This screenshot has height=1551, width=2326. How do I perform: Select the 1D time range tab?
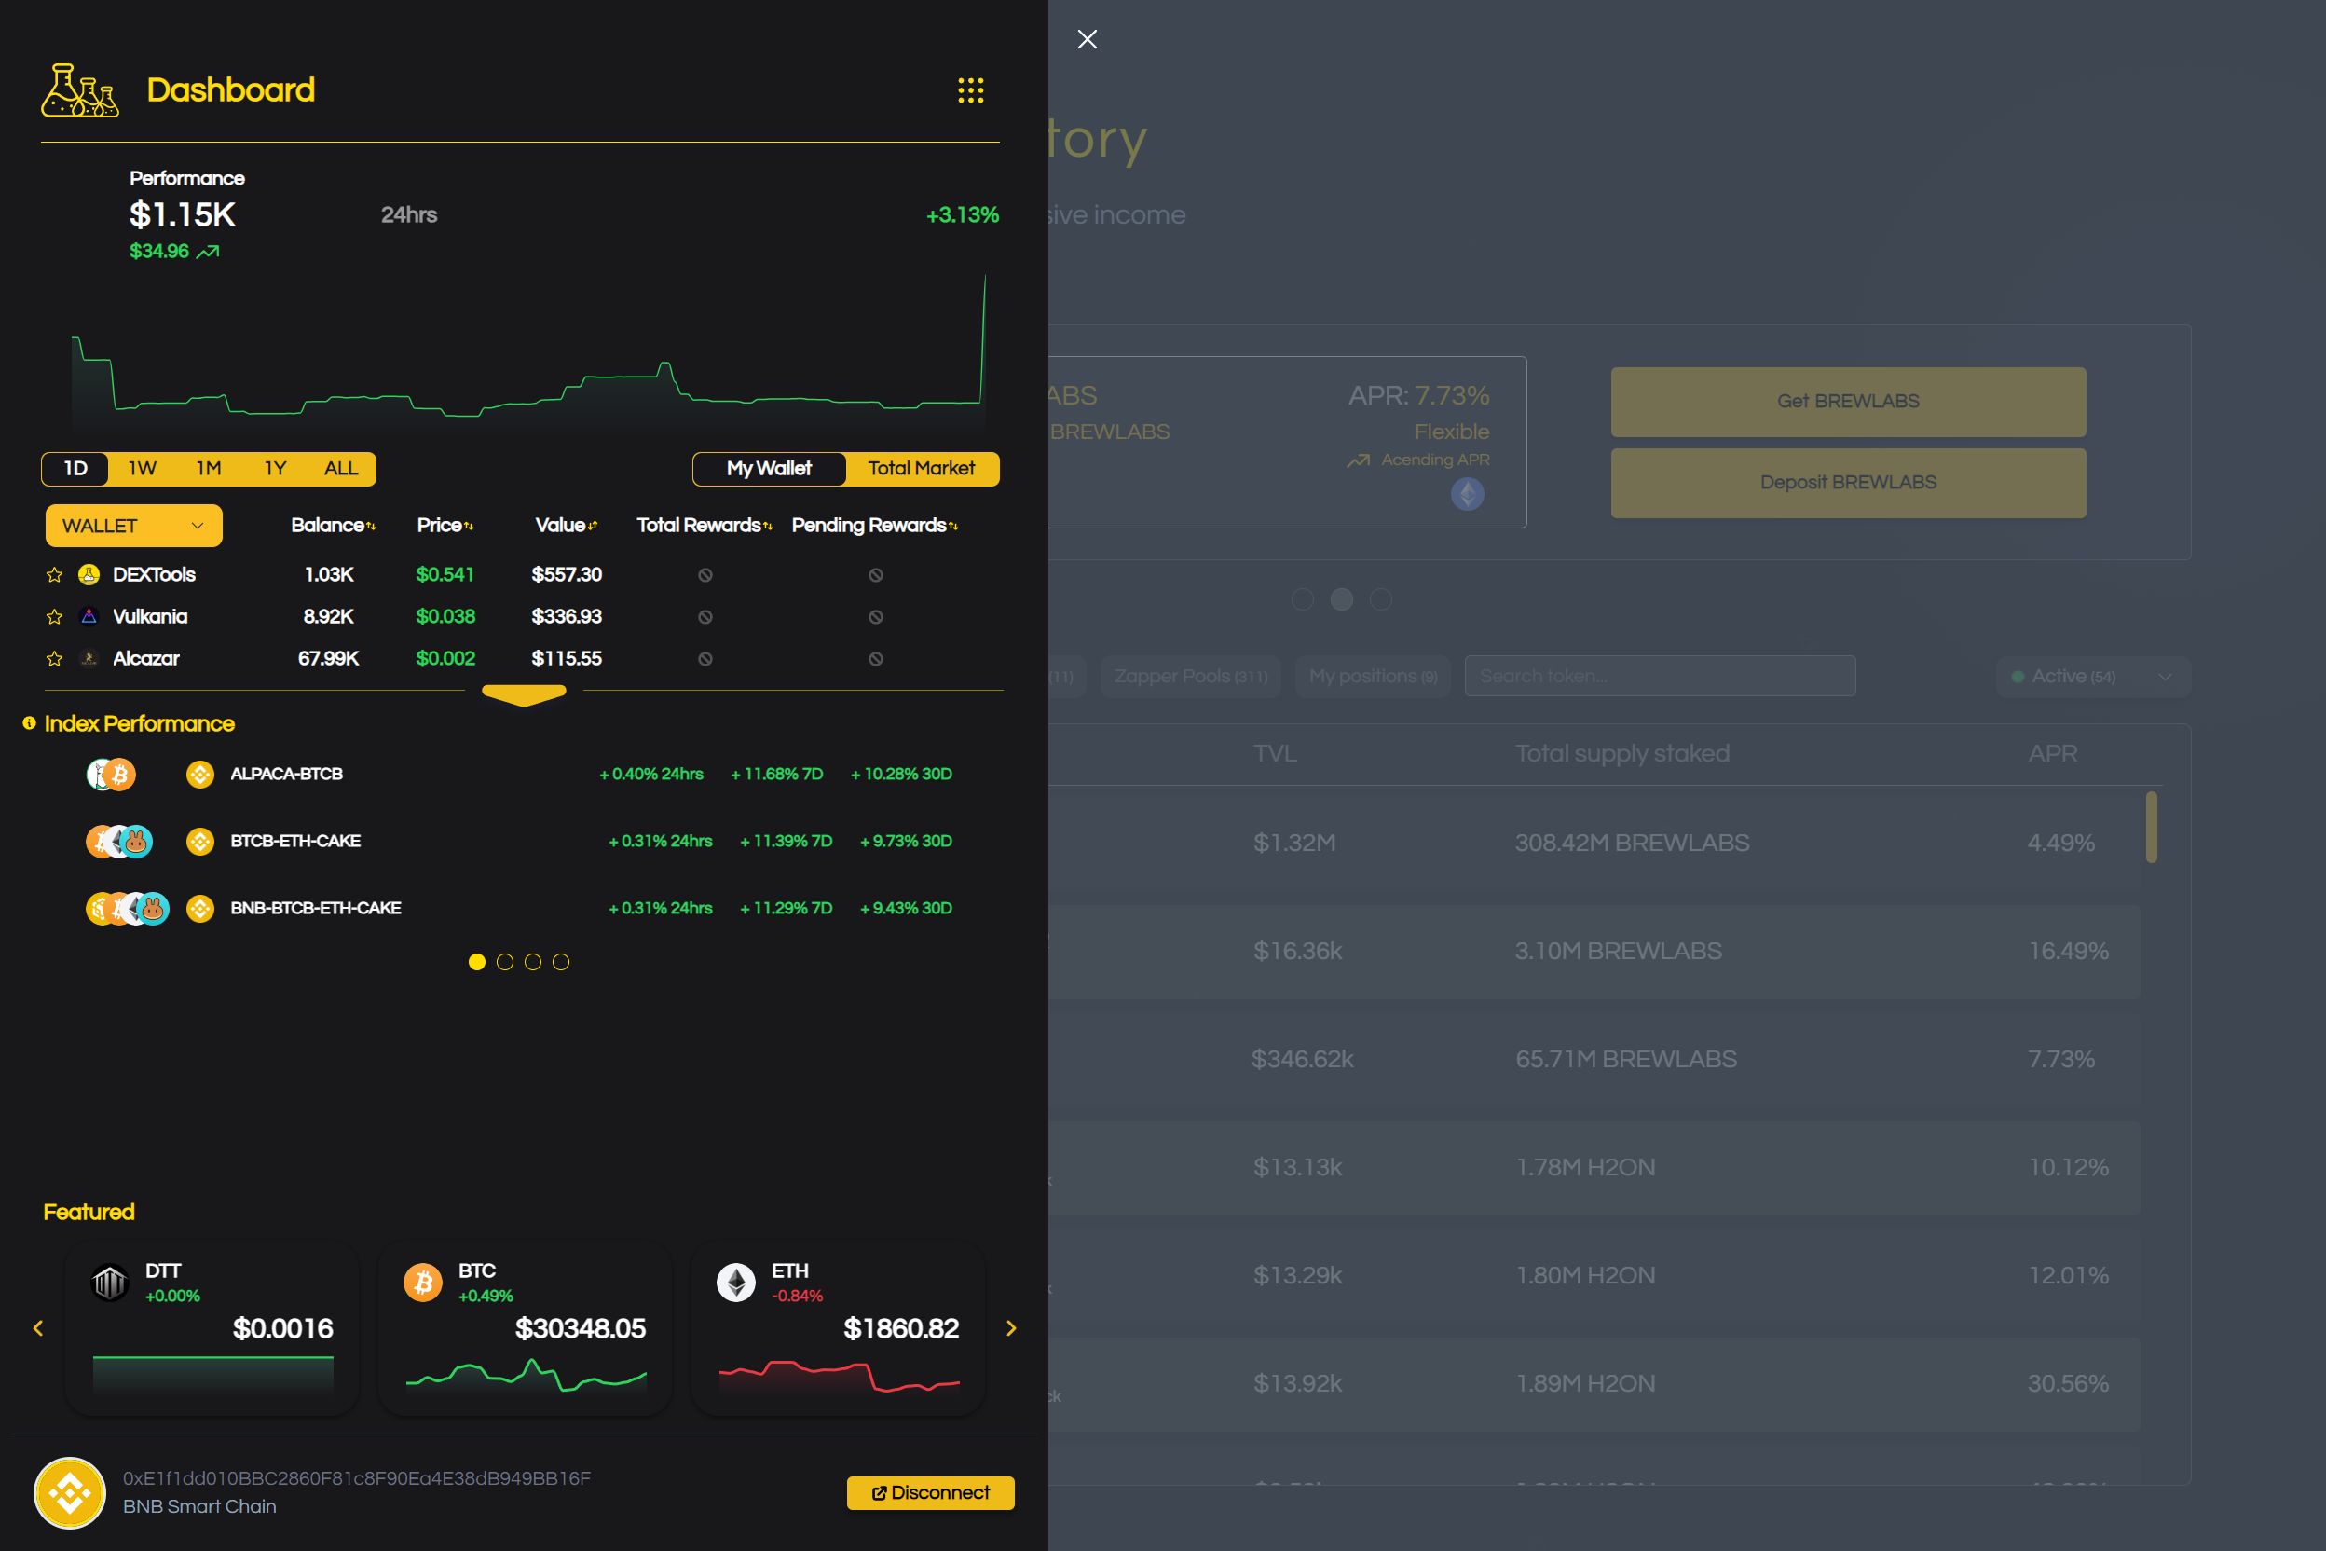tap(75, 469)
